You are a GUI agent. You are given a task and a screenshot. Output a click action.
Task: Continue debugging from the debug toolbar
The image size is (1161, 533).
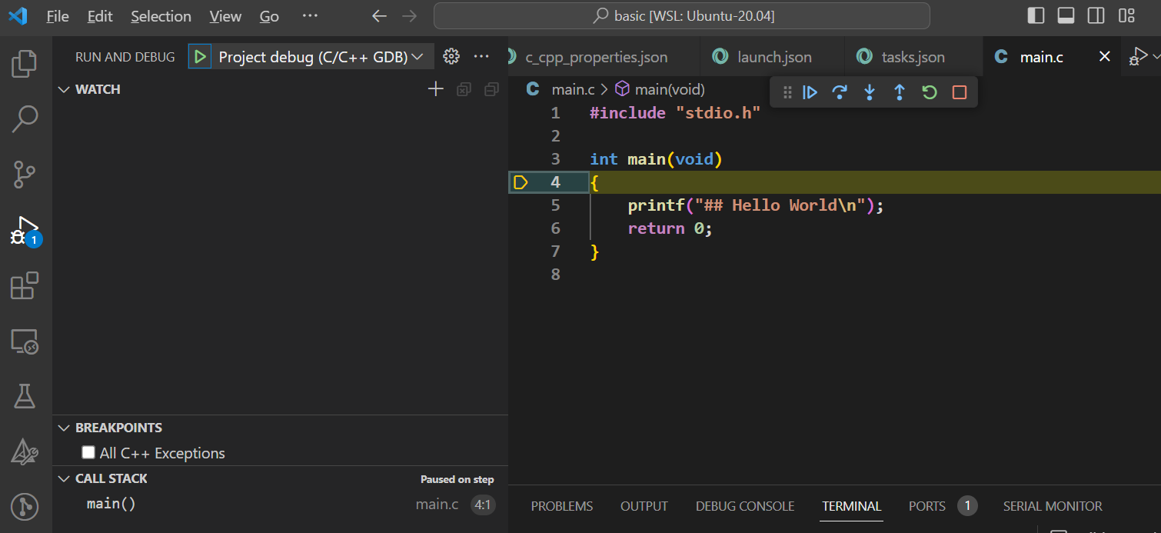(810, 92)
